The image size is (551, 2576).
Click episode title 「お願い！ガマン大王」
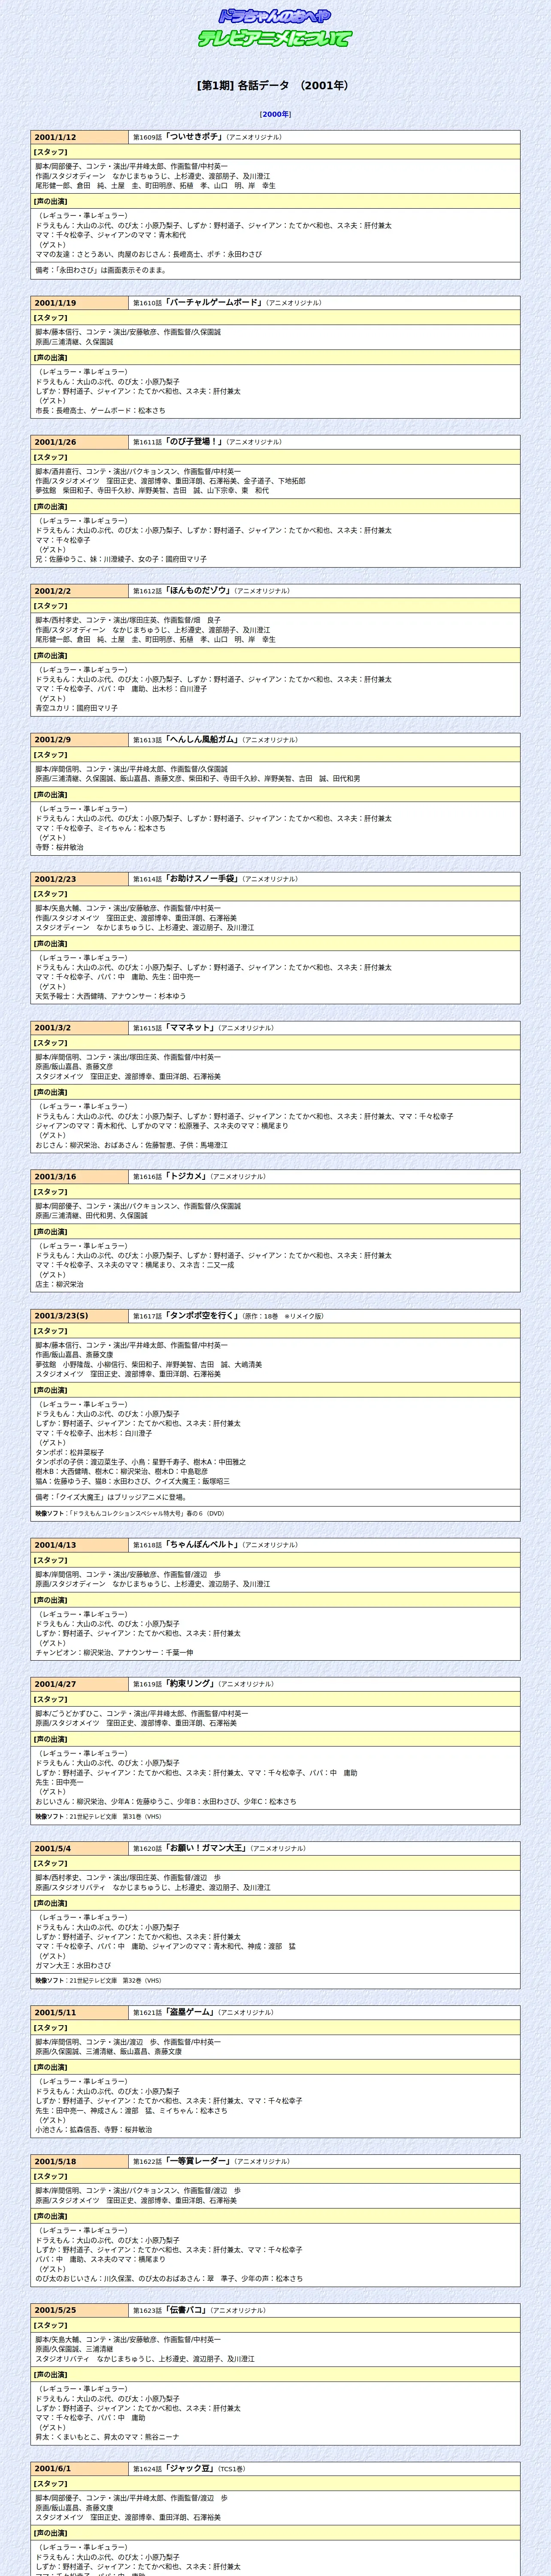pyautogui.click(x=206, y=1848)
